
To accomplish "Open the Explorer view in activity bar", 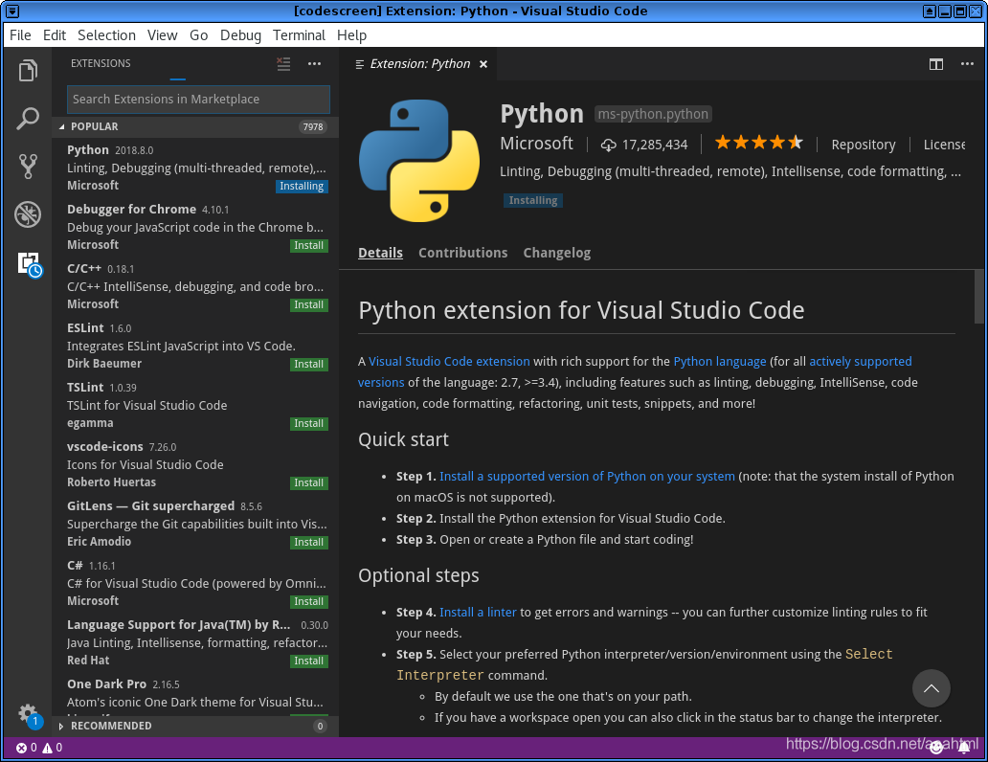I will point(28,70).
